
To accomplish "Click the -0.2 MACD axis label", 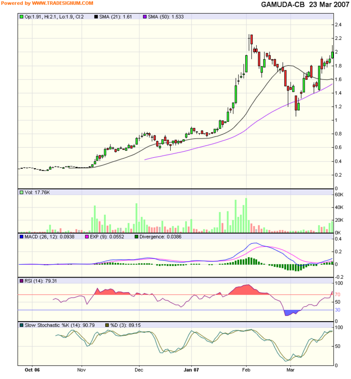I will (339, 277).
